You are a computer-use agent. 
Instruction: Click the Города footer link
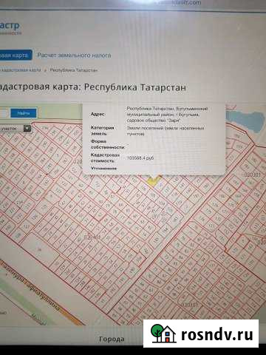tap(112, 339)
